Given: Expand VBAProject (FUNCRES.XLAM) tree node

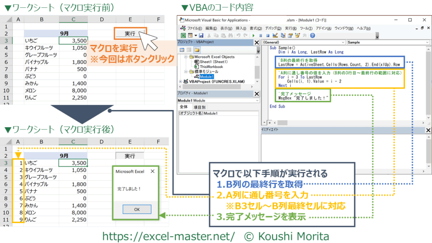Looking at the screenshot, I should (180, 81).
